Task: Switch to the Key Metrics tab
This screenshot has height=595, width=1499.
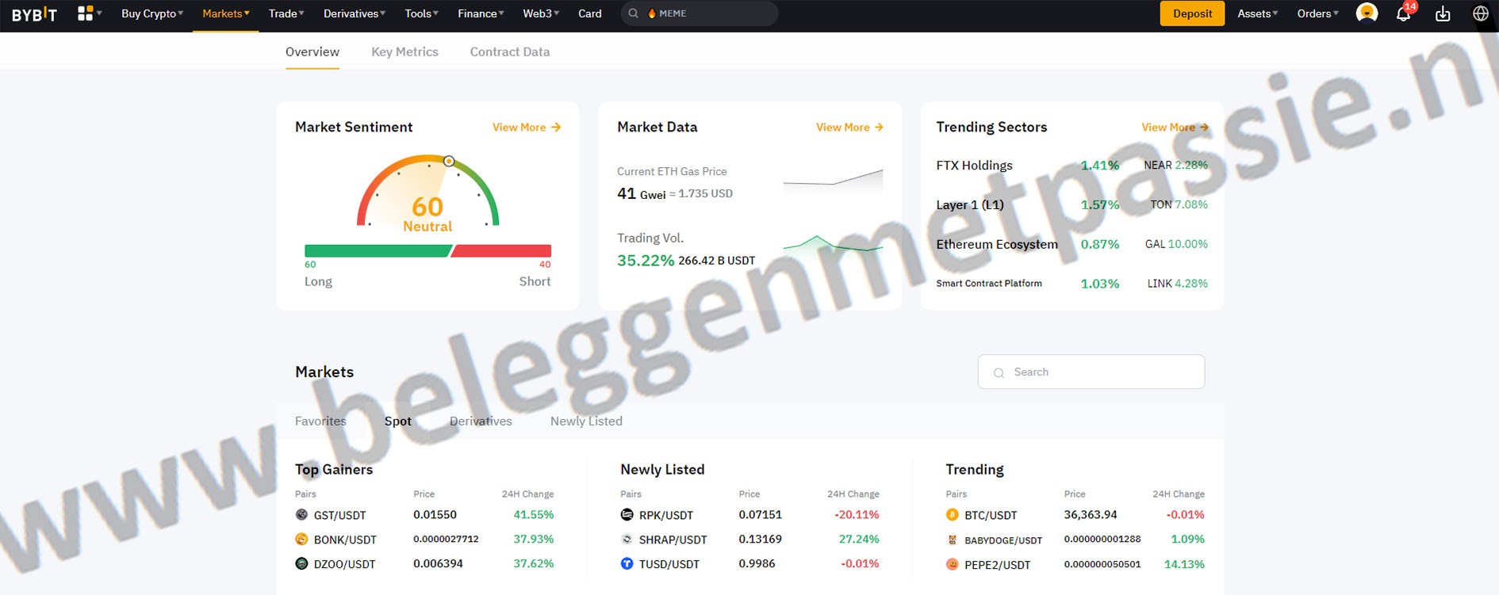Action: (404, 51)
